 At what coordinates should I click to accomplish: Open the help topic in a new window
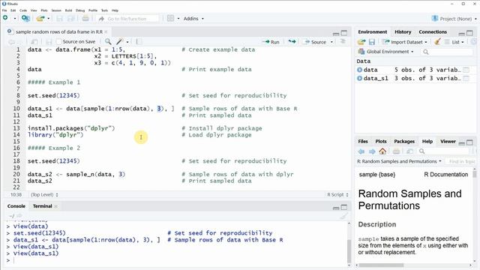click(409, 151)
